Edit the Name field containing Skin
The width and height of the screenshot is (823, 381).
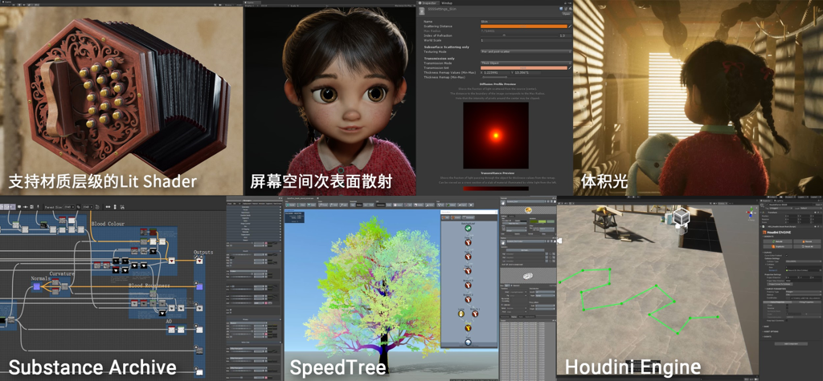point(526,22)
